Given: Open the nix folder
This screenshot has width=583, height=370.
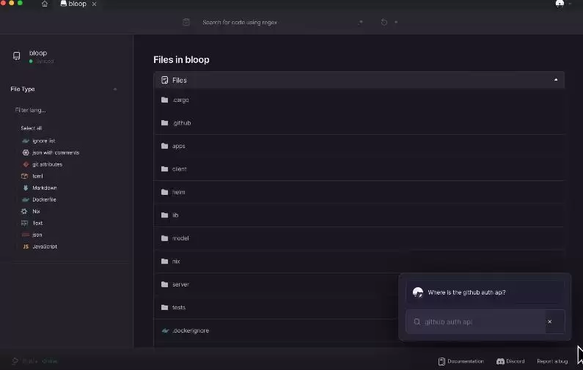Looking at the screenshot, I should point(176,261).
